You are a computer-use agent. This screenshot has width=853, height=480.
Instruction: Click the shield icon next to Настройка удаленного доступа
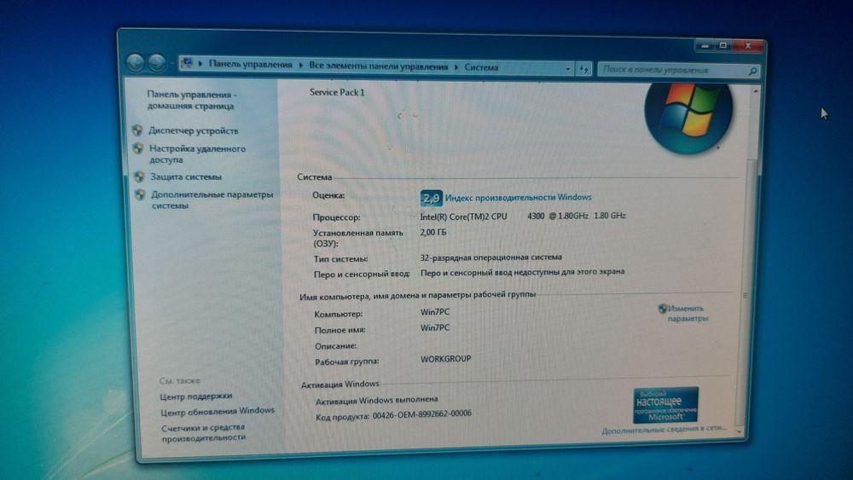tap(138, 147)
